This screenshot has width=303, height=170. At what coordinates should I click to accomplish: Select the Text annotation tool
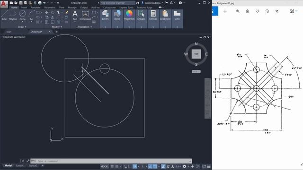(x=75, y=16)
